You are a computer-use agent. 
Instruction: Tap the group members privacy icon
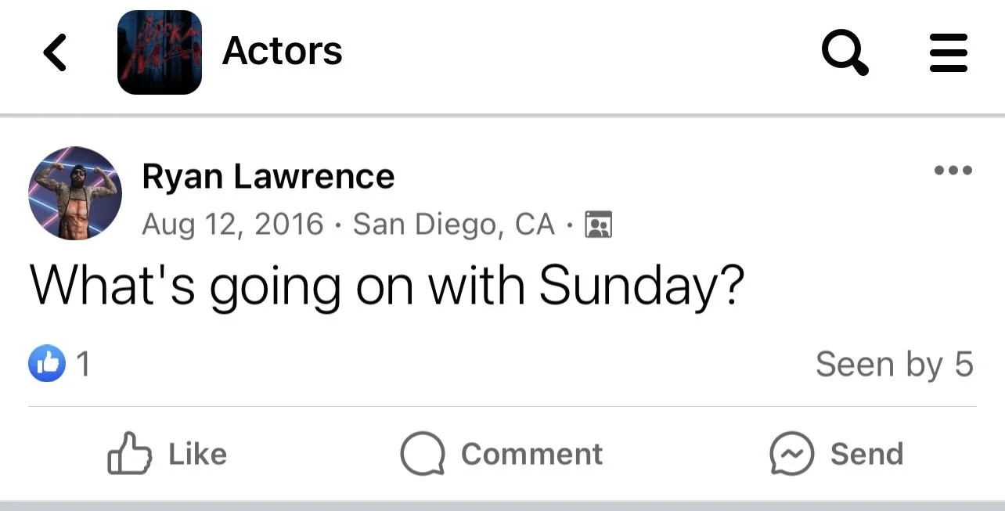point(598,225)
